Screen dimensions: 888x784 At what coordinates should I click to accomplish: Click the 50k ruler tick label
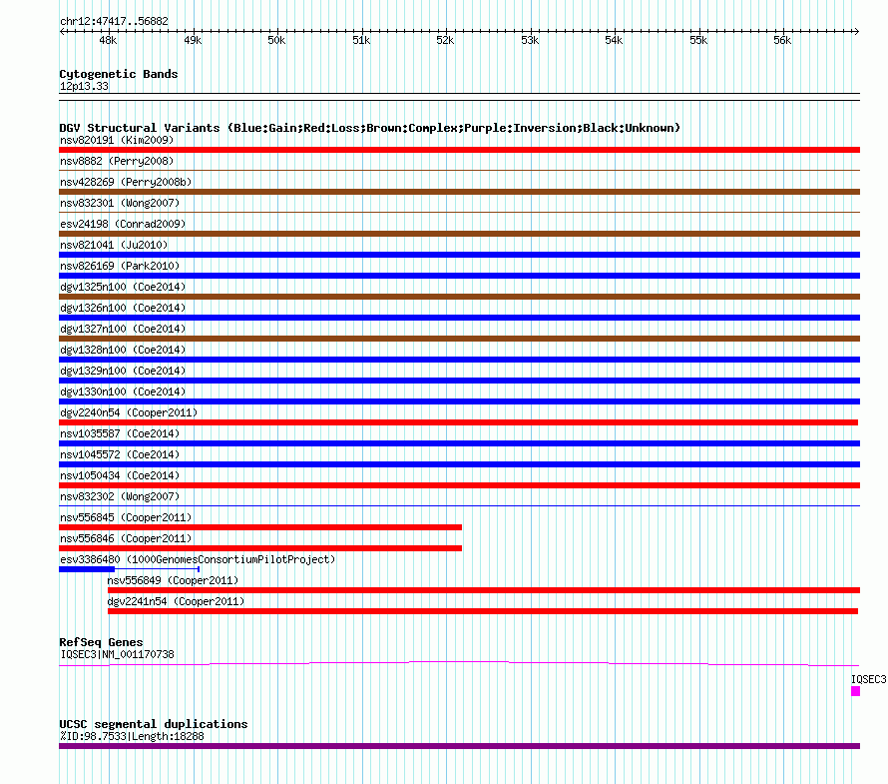click(x=276, y=40)
